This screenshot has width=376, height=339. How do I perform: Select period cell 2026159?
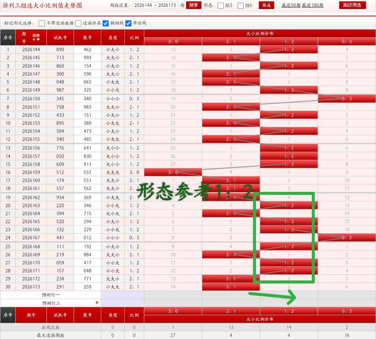point(31,172)
